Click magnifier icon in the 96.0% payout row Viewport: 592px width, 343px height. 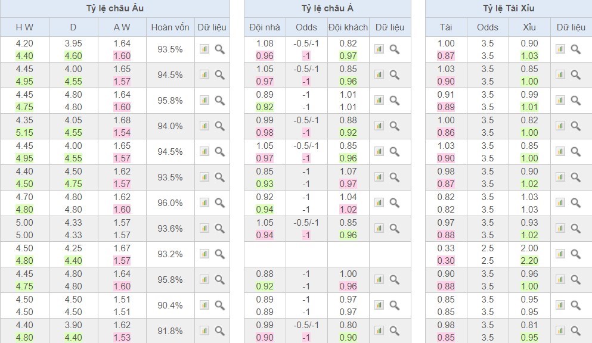(x=219, y=202)
